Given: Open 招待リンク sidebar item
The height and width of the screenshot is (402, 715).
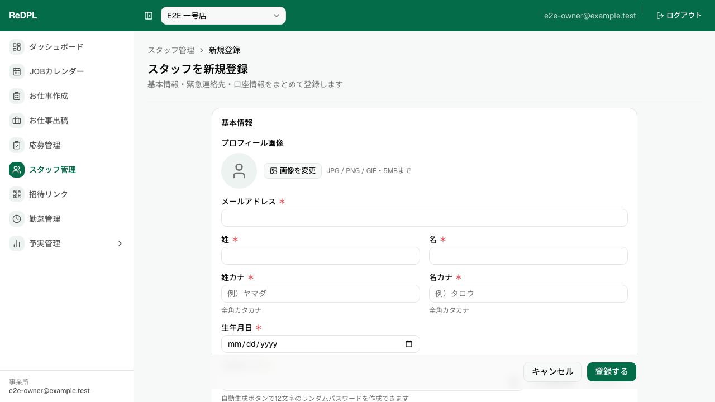Looking at the screenshot, I should click(67, 194).
